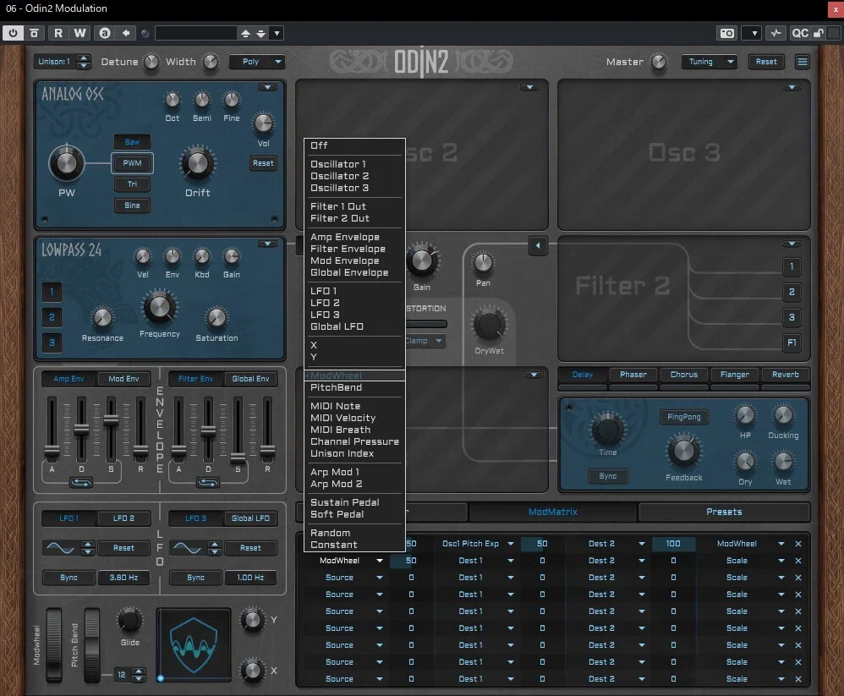Click the A/B compare settings icon
This screenshot has width=844, height=696.
[x=105, y=33]
